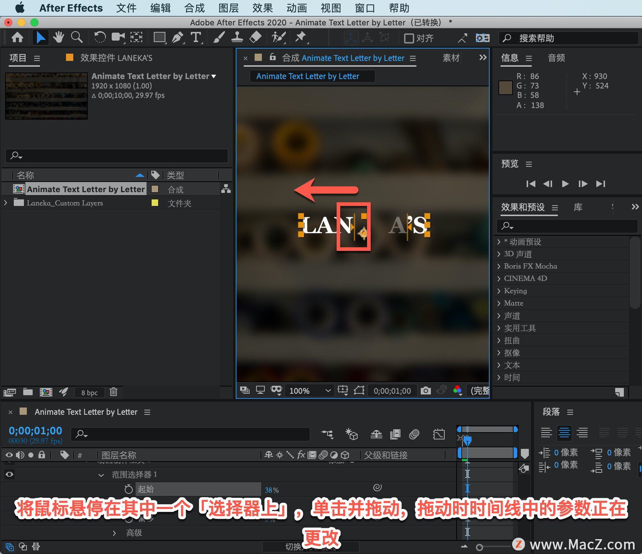Expand the 高级 property group
Screen dimensions: 642x554
pos(114,533)
